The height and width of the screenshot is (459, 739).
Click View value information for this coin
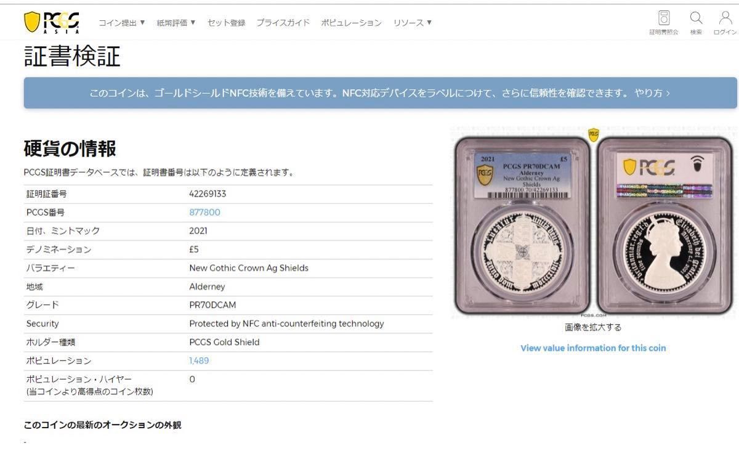pos(593,348)
